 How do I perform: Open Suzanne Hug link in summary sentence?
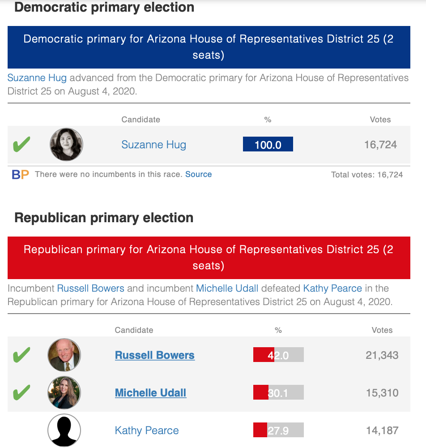[x=37, y=78]
